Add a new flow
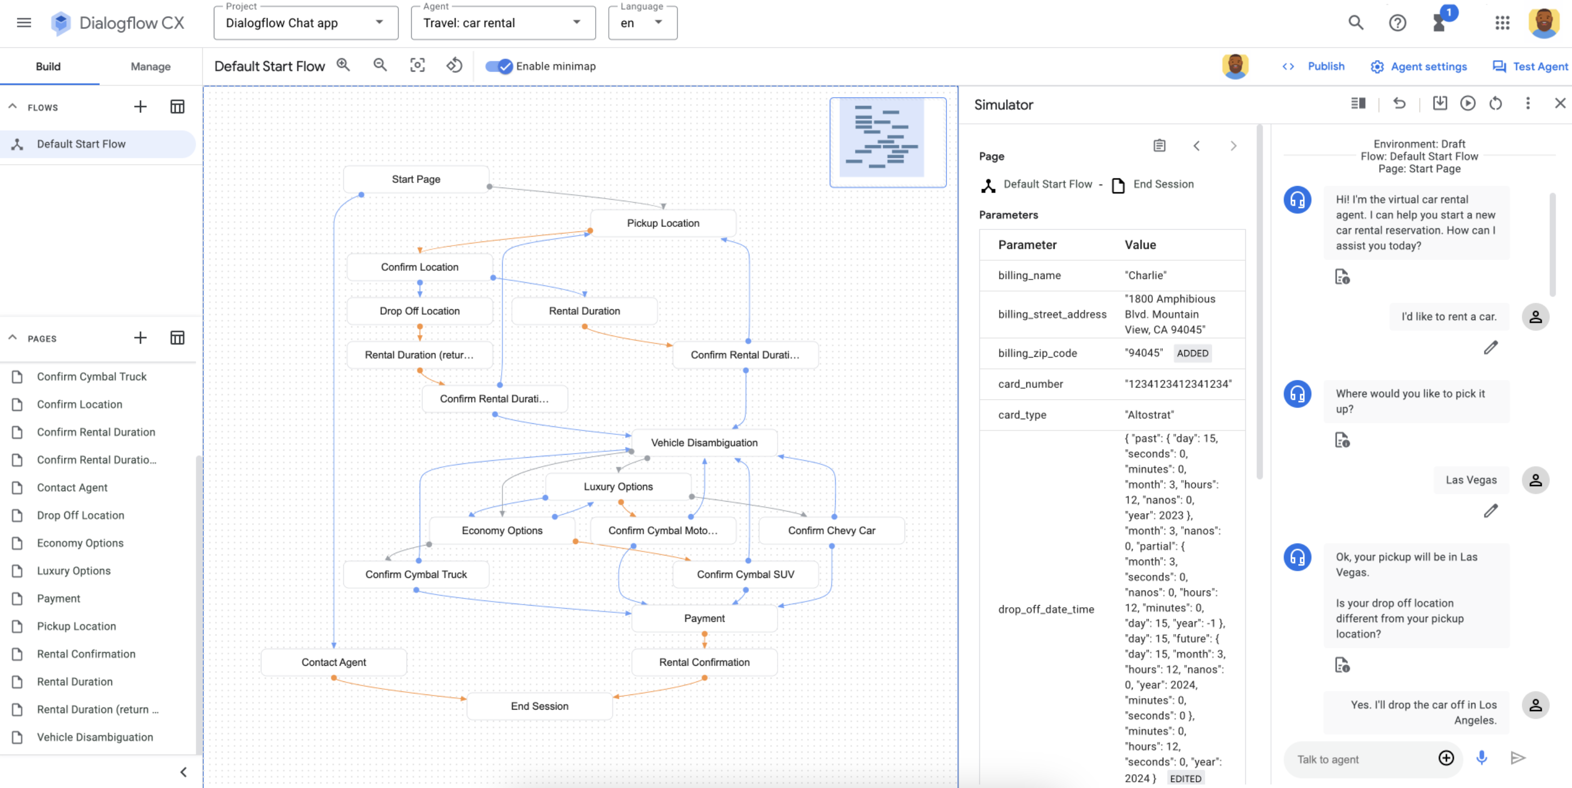 [141, 107]
